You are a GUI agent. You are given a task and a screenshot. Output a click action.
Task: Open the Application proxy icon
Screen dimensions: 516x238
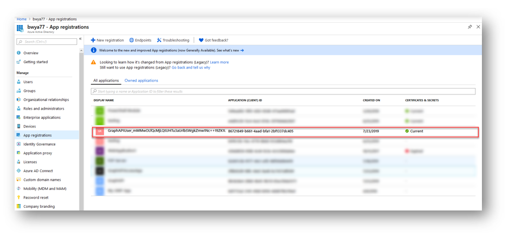[19, 153]
